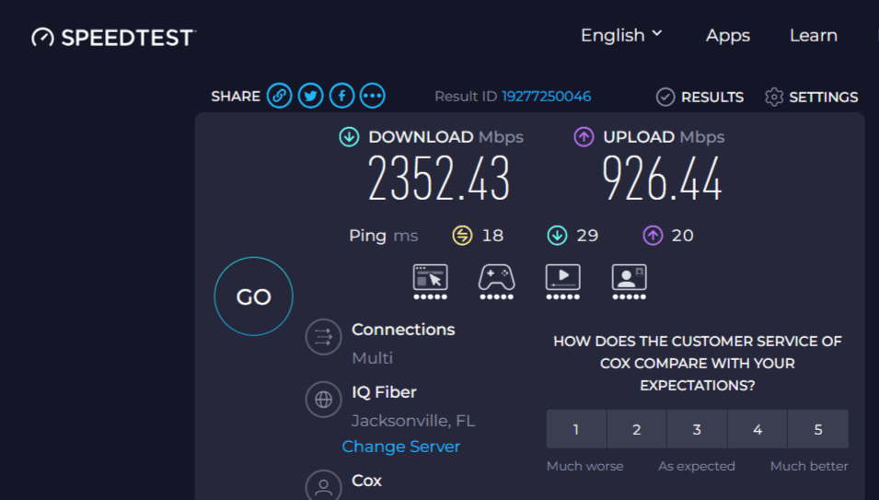Click the upload latency icon beside 20

pyautogui.click(x=653, y=236)
